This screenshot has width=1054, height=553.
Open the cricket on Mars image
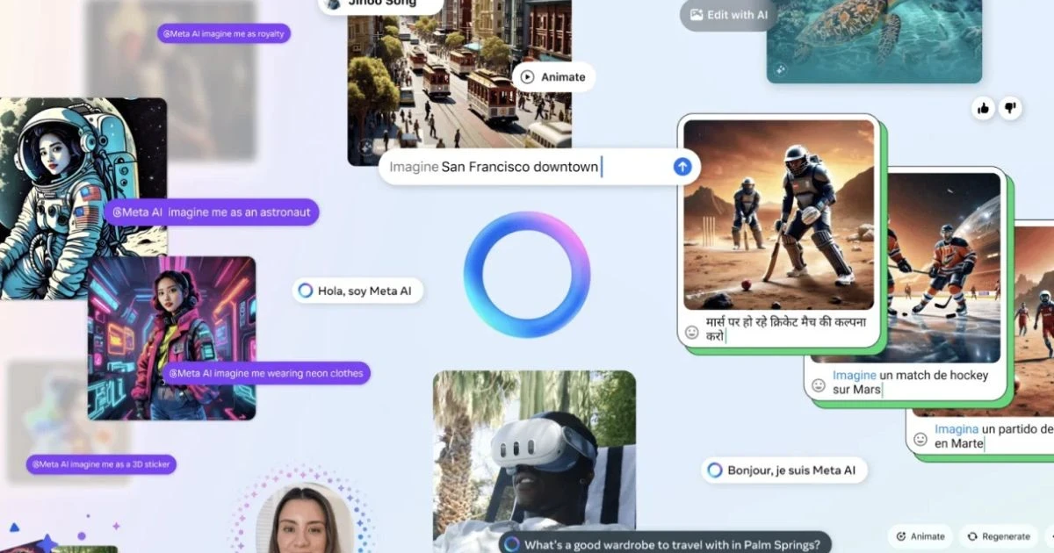[779, 214]
